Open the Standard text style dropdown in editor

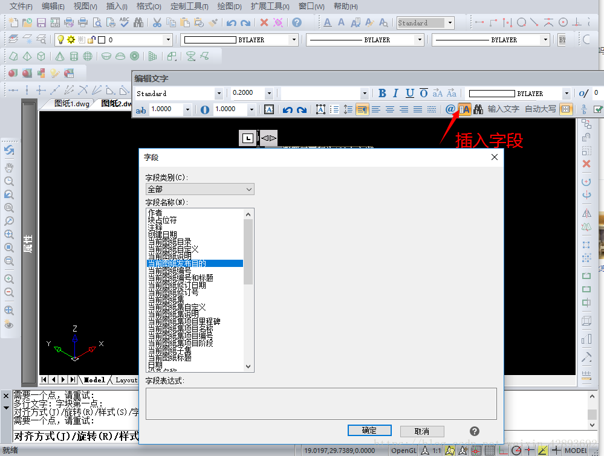pos(219,94)
